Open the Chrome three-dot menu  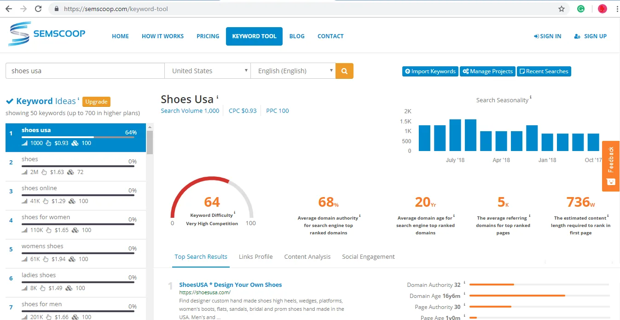coord(616,8)
